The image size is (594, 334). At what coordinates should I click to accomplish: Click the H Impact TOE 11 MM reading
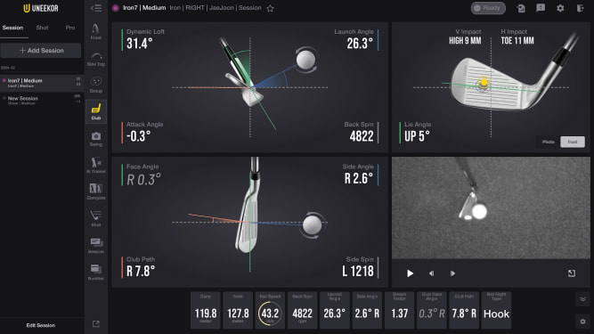(517, 41)
